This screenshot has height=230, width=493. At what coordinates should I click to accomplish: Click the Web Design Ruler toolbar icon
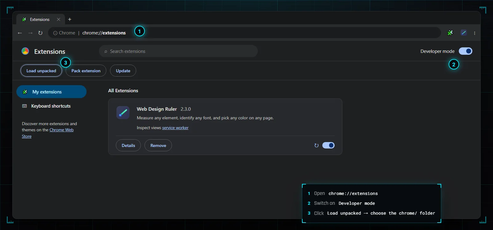coord(464,33)
